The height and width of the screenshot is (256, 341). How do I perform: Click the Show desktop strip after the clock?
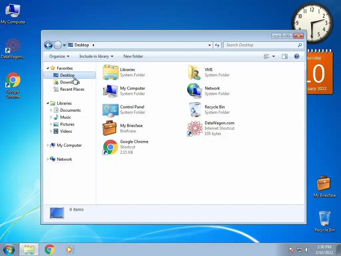coord(339,249)
